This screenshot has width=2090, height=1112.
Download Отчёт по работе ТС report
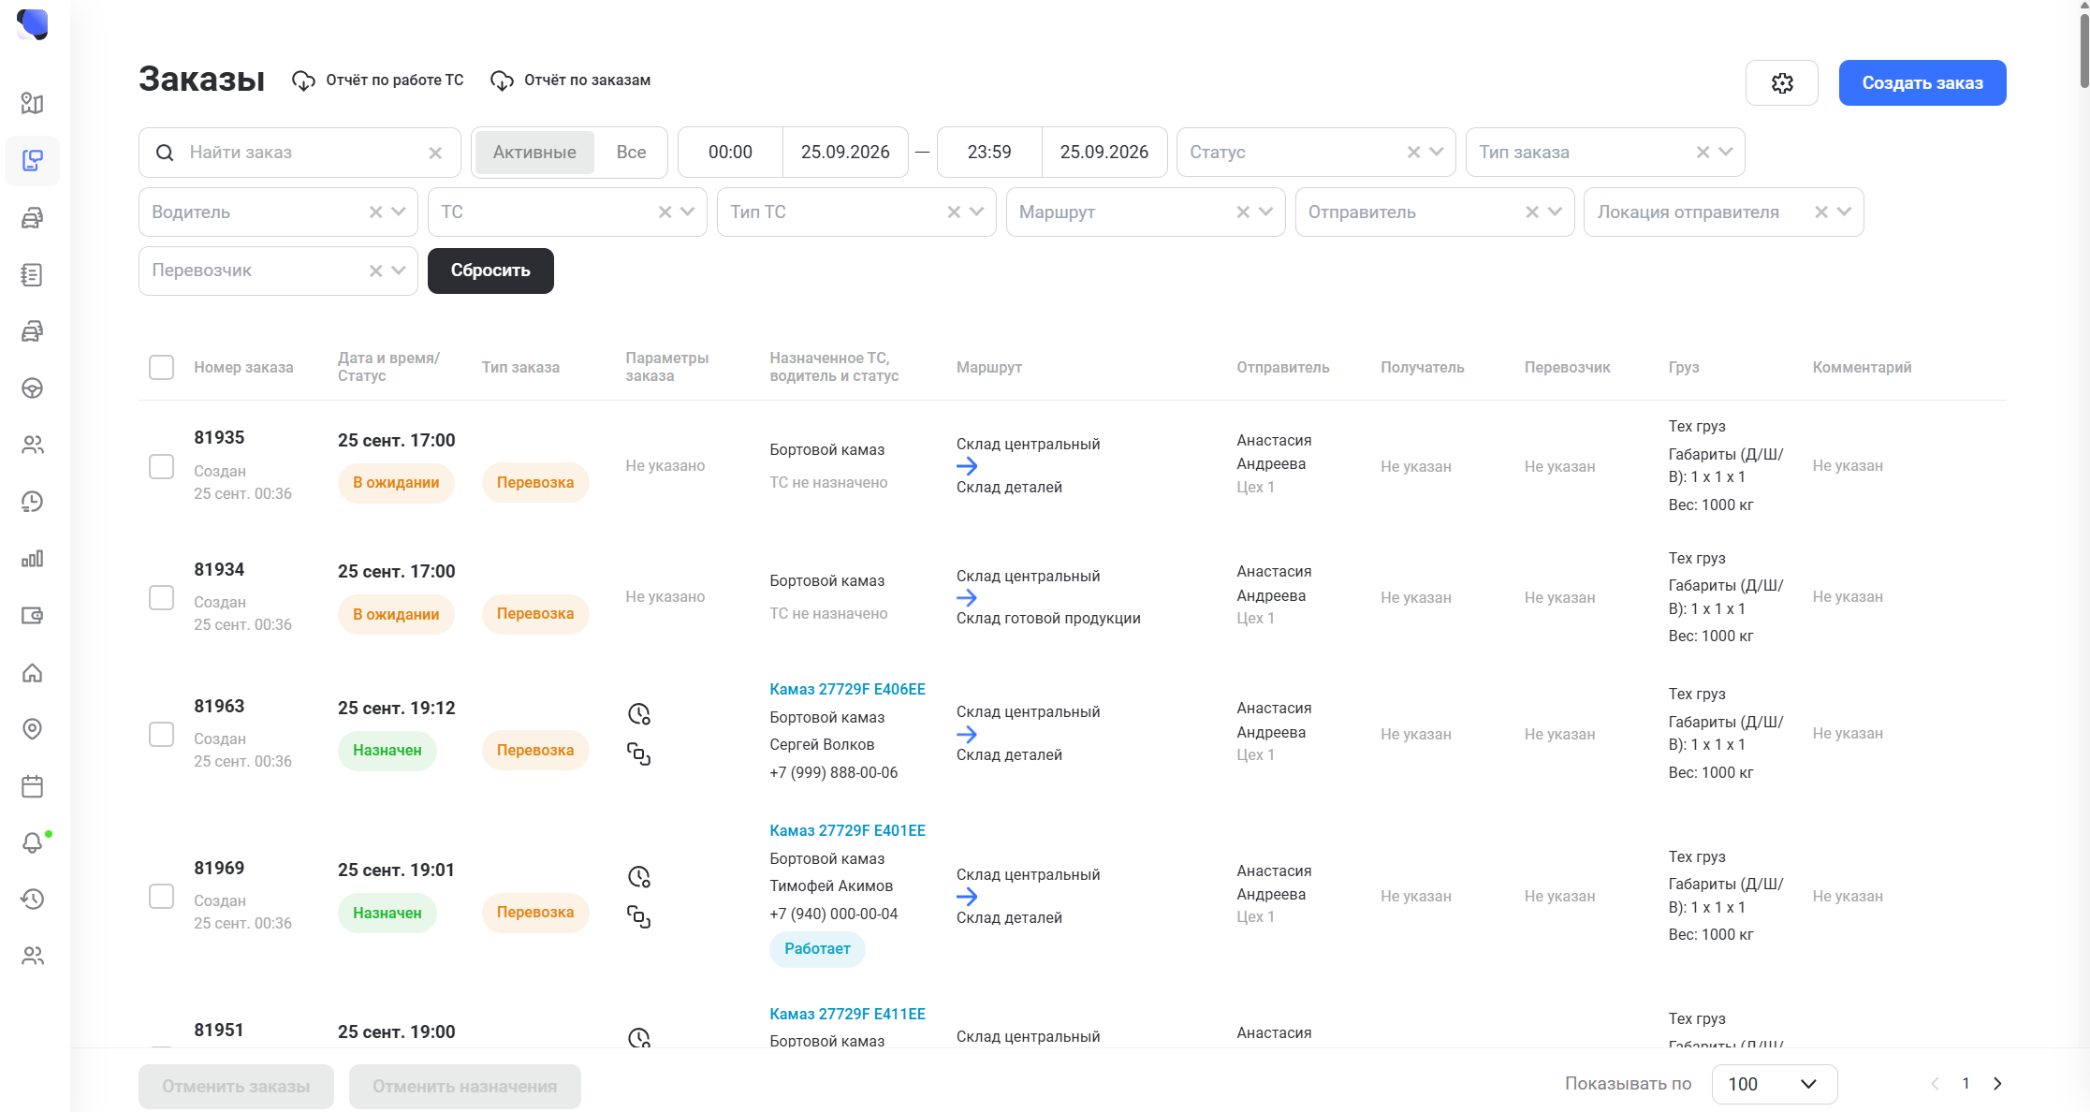click(378, 80)
